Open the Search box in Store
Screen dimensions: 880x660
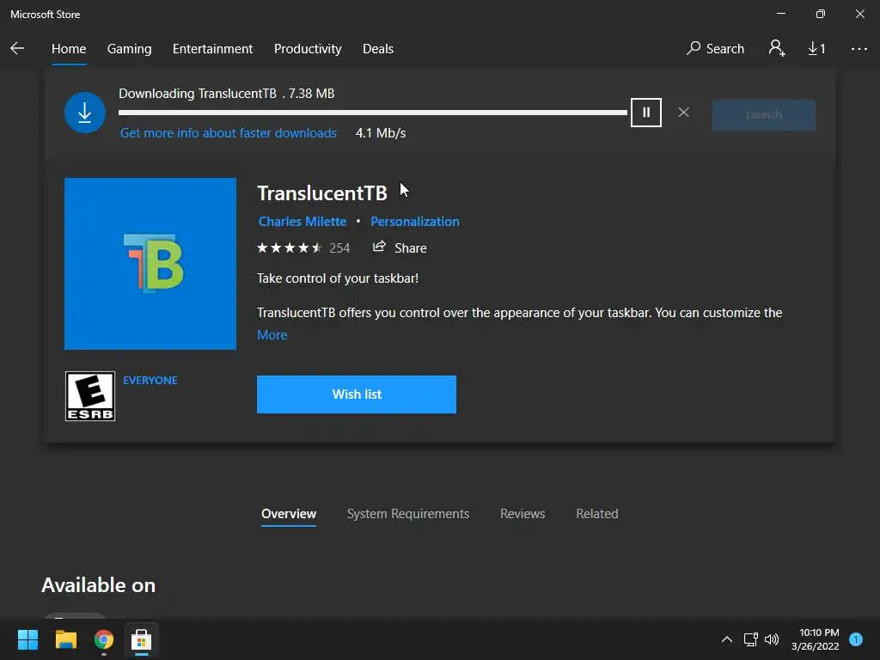(716, 48)
